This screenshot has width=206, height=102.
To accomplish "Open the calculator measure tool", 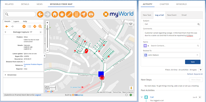I will pyautogui.click(x=76, y=14).
